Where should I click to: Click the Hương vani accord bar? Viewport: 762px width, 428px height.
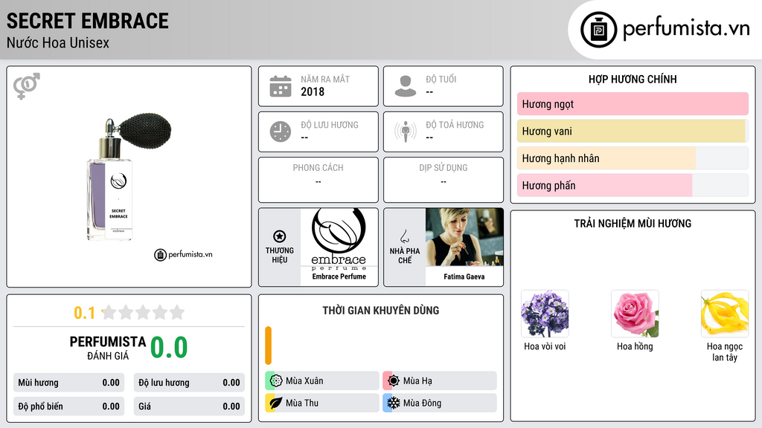[x=633, y=131]
